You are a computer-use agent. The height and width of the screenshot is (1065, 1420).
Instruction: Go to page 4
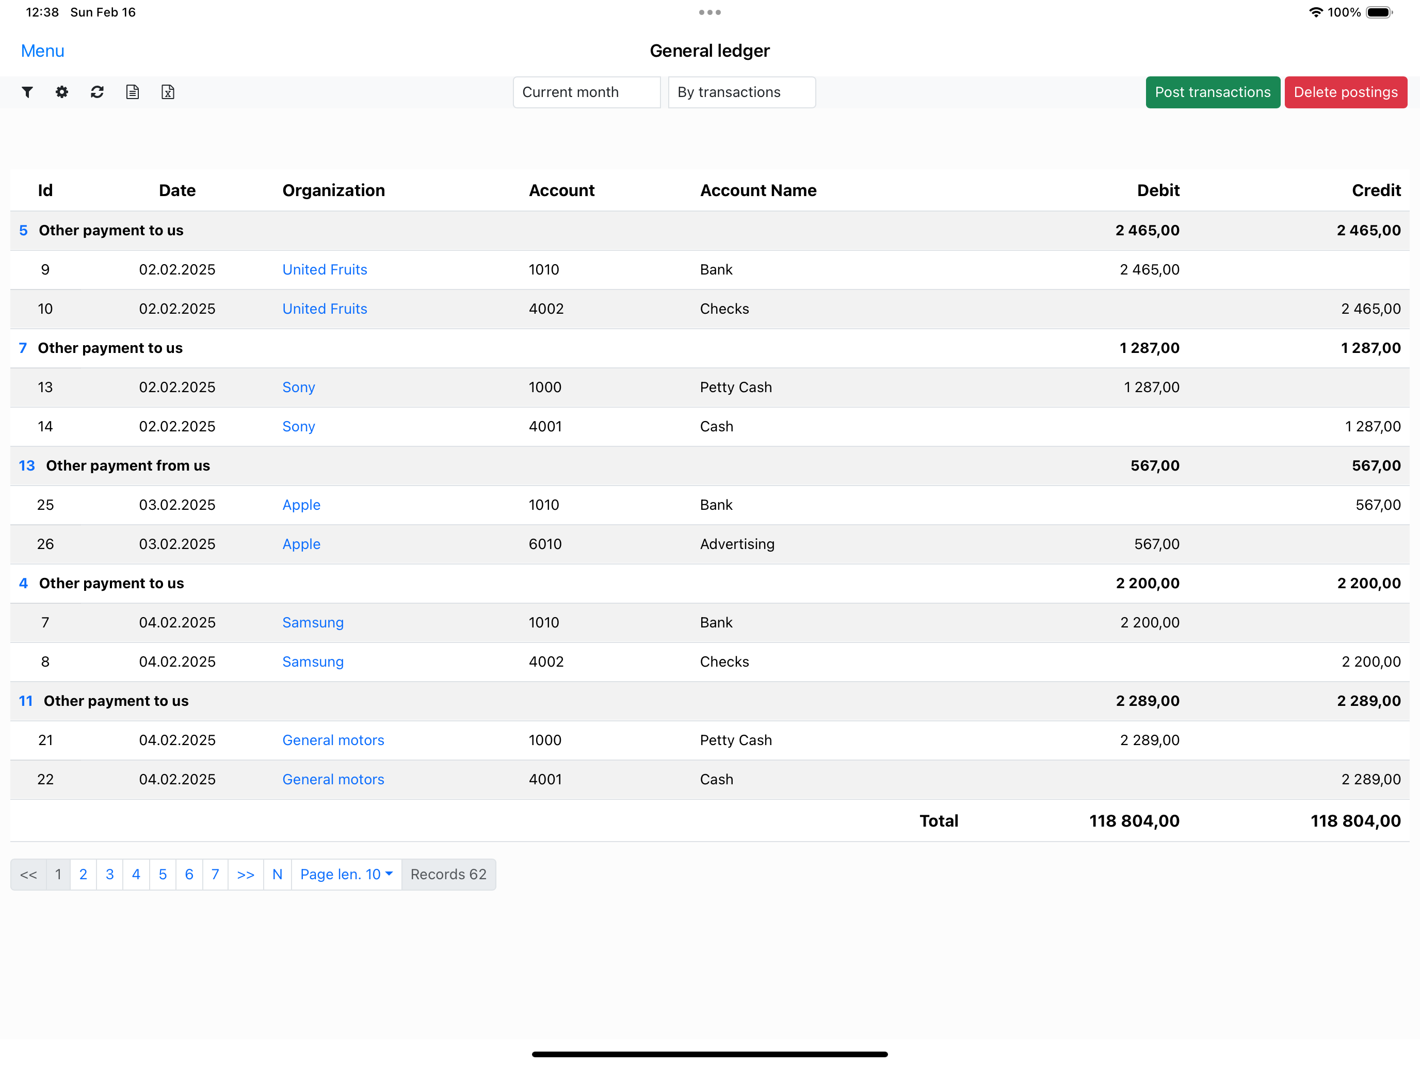pyautogui.click(x=136, y=874)
